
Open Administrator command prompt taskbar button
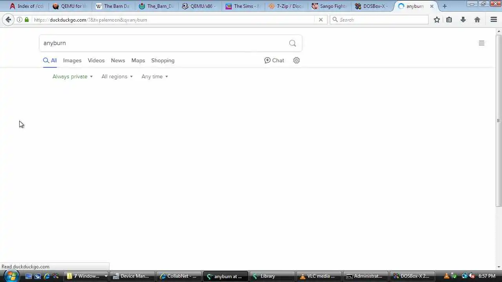[365, 276]
